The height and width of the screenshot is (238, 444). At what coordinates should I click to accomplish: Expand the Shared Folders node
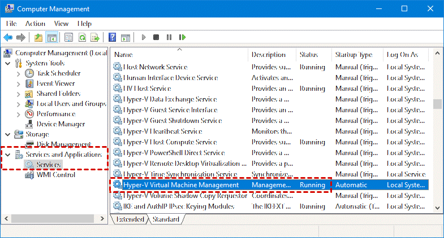pyautogui.click(x=19, y=94)
